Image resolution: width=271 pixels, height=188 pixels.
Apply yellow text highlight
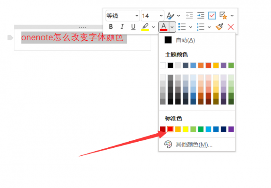tap(145, 27)
